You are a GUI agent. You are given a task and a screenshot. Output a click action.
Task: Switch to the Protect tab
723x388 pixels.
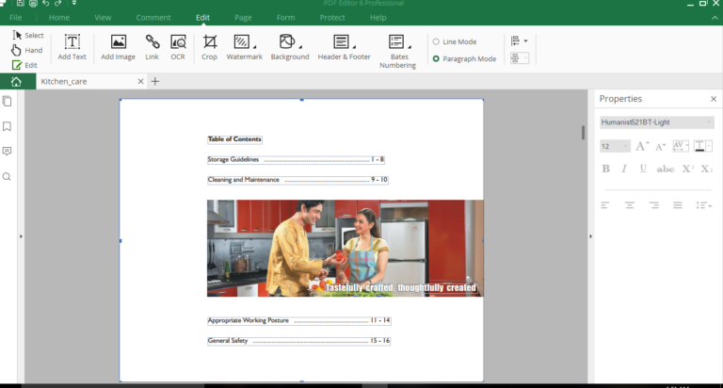tap(332, 18)
